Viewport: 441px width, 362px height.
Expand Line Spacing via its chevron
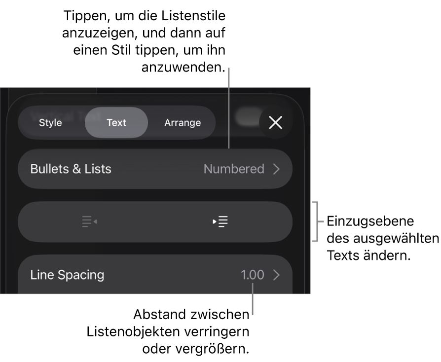pos(276,275)
